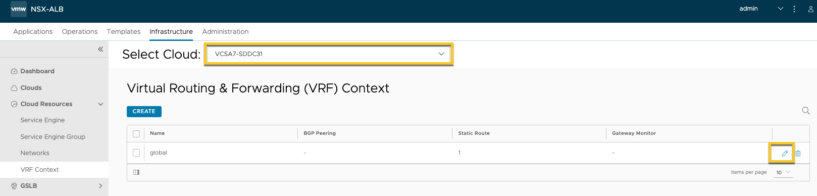The height and width of the screenshot is (196, 817).
Task: Toggle the select-all checkbox in header
Action: pos(136,134)
